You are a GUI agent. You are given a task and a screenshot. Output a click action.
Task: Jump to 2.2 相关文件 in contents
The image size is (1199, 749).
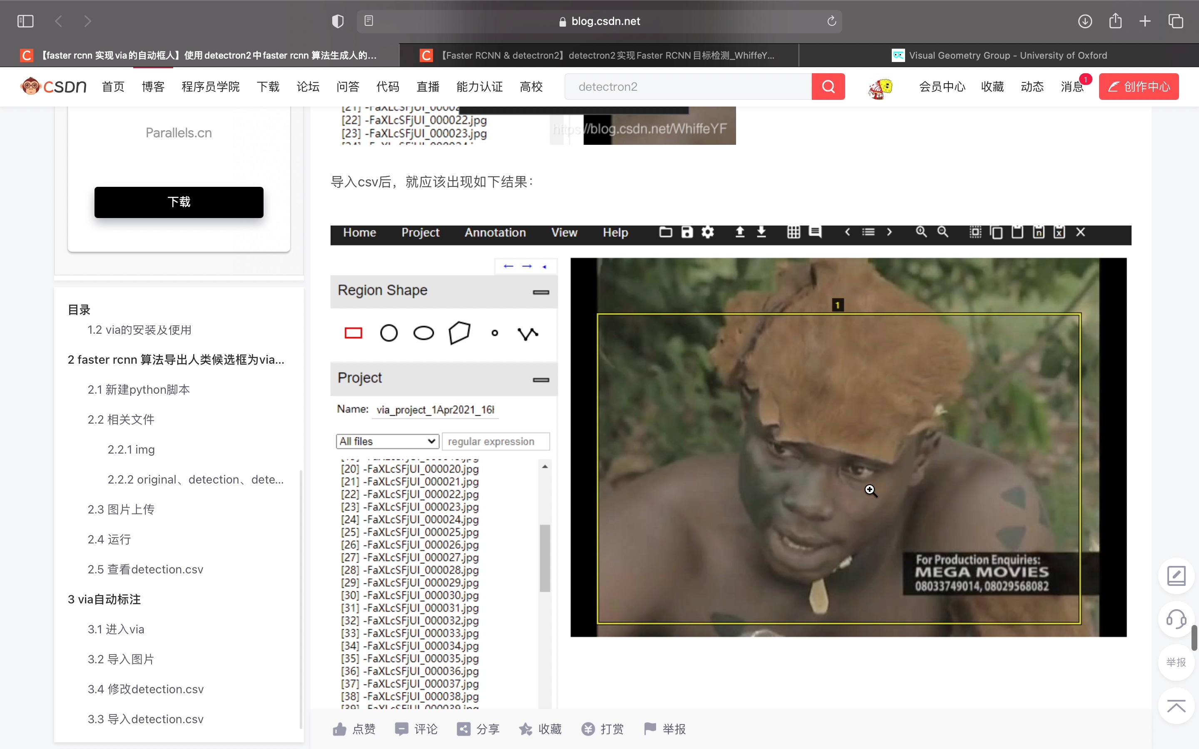[x=121, y=419]
